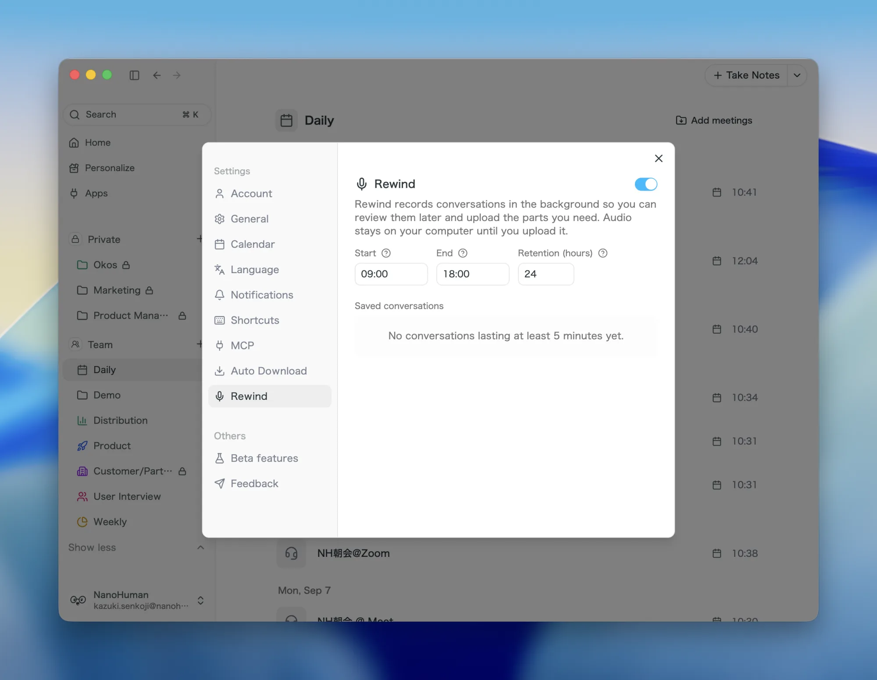877x680 pixels.
Task: Open the User Interview folder
Action: (x=118, y=497)
